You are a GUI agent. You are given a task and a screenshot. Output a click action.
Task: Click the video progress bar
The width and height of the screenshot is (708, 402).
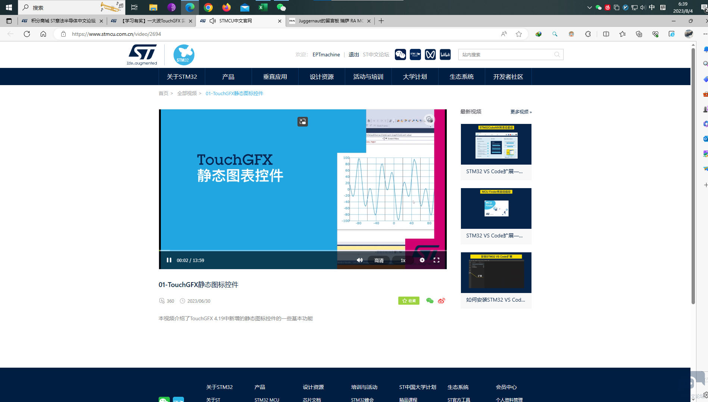[303, 250]
